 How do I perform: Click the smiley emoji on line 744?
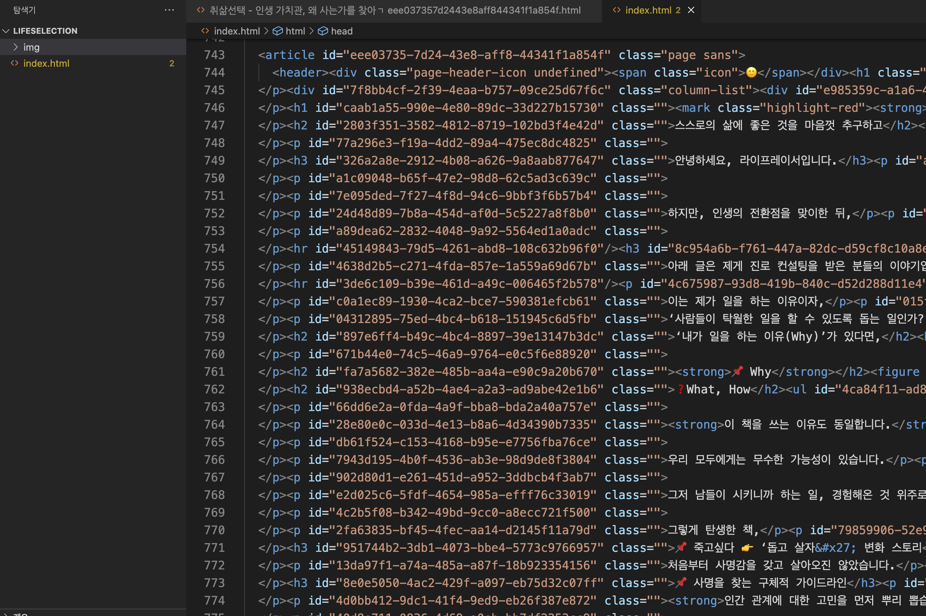click(x=751, y=72)
